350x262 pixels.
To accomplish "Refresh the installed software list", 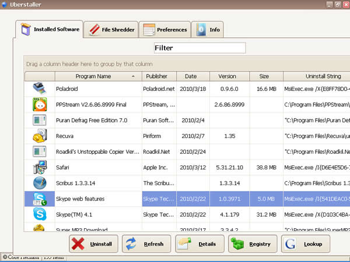I will [146, 244].
